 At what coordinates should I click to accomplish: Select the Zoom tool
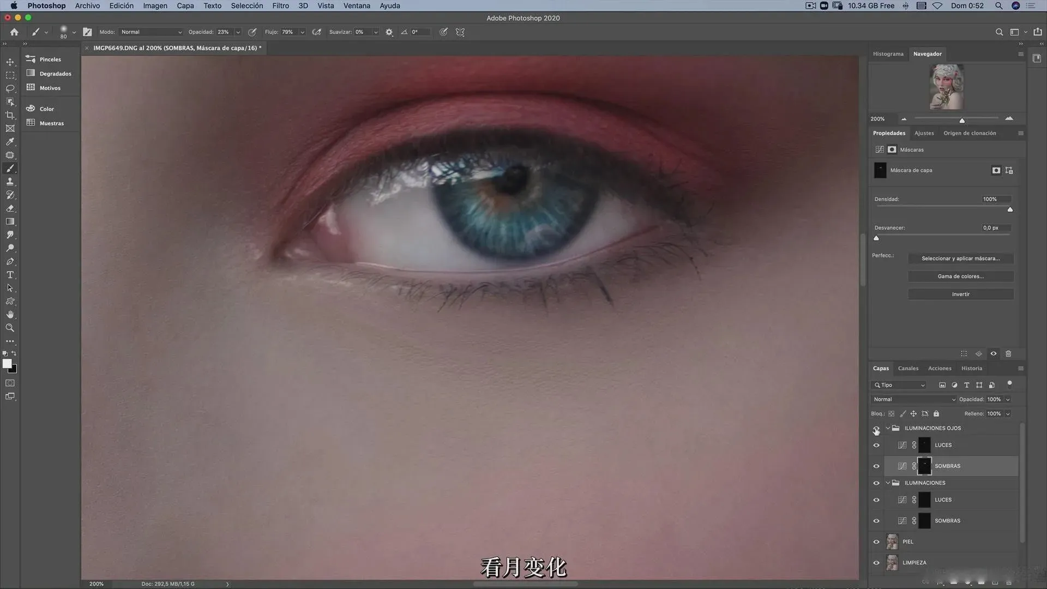(10, 328)
